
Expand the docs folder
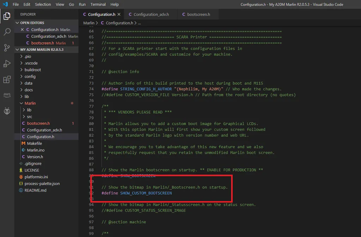(x=47, y=90)
